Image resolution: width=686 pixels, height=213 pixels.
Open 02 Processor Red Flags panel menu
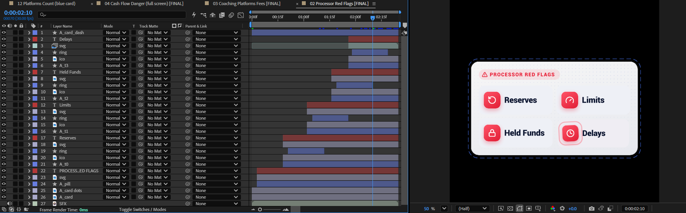tap(374, 3)
